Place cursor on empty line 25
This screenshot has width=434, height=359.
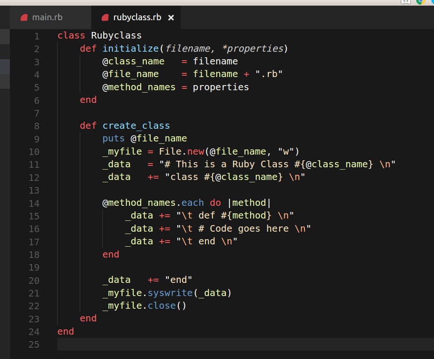coord(245,344)
